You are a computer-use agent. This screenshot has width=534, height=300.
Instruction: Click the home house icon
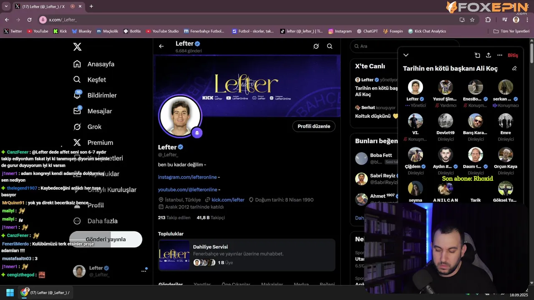pyautogui.click(x=77, y=64)
